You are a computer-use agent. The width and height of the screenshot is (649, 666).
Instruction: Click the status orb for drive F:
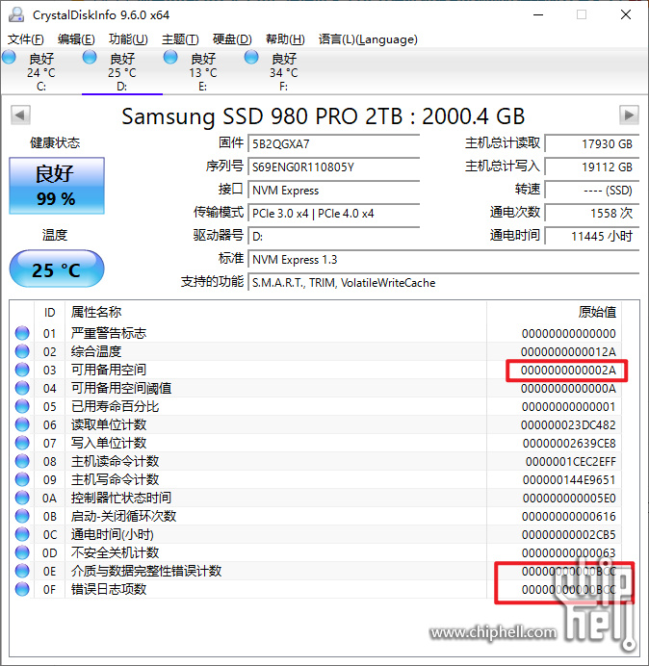(x=251, y=57)
